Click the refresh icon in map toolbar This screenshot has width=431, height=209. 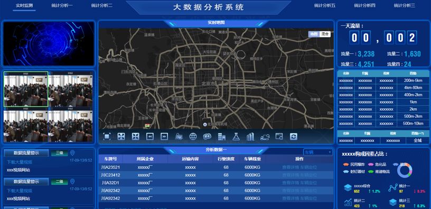(294, 137)
